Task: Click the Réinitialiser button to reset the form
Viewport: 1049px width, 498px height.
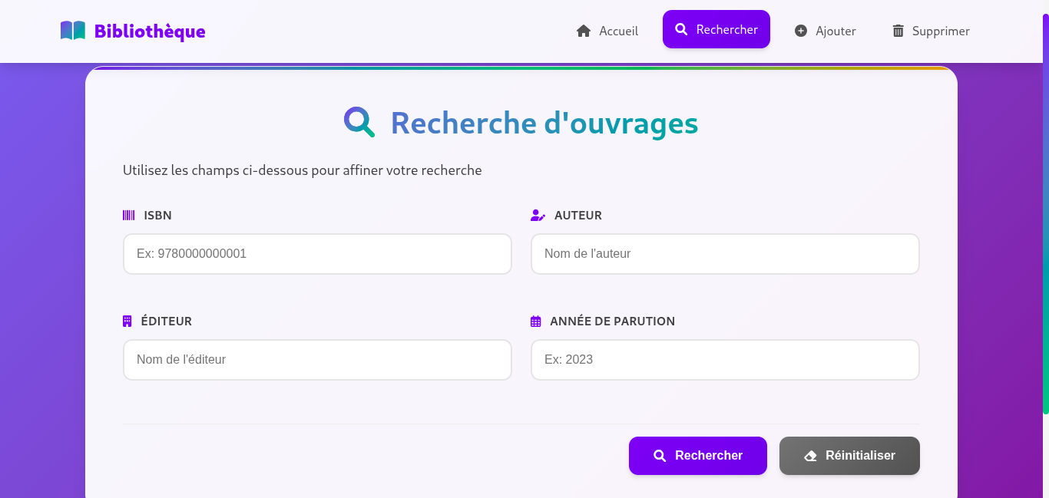Action: click(849, 455)
